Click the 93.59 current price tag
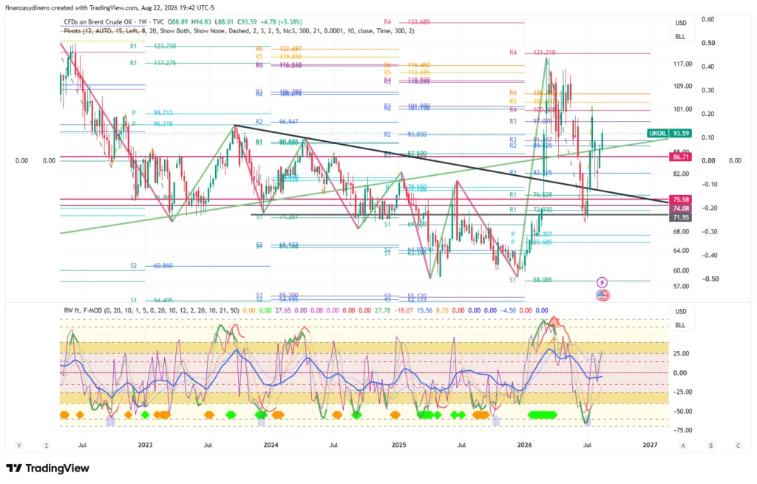The height and width of the screenshot is (484, 757). 681,133
